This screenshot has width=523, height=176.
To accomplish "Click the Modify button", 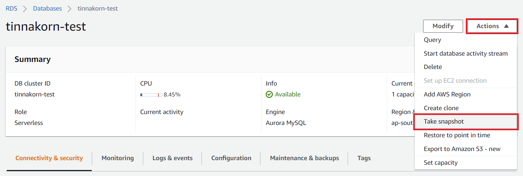I will point(443,26).
